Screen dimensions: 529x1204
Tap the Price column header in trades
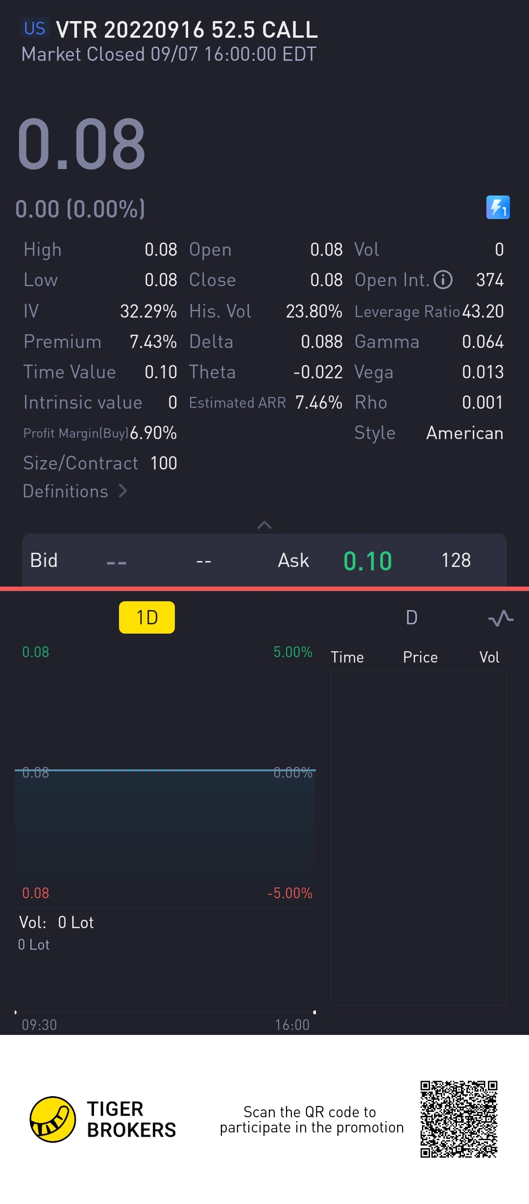(420, 657)
